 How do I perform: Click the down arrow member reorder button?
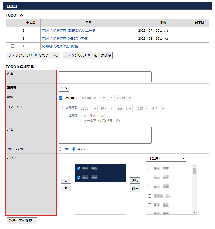pyautogui.click(x=66, y=188)
